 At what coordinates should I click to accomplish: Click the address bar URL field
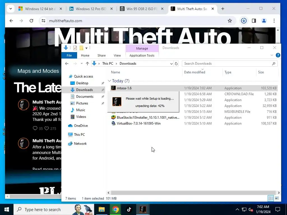click(135, 21)
